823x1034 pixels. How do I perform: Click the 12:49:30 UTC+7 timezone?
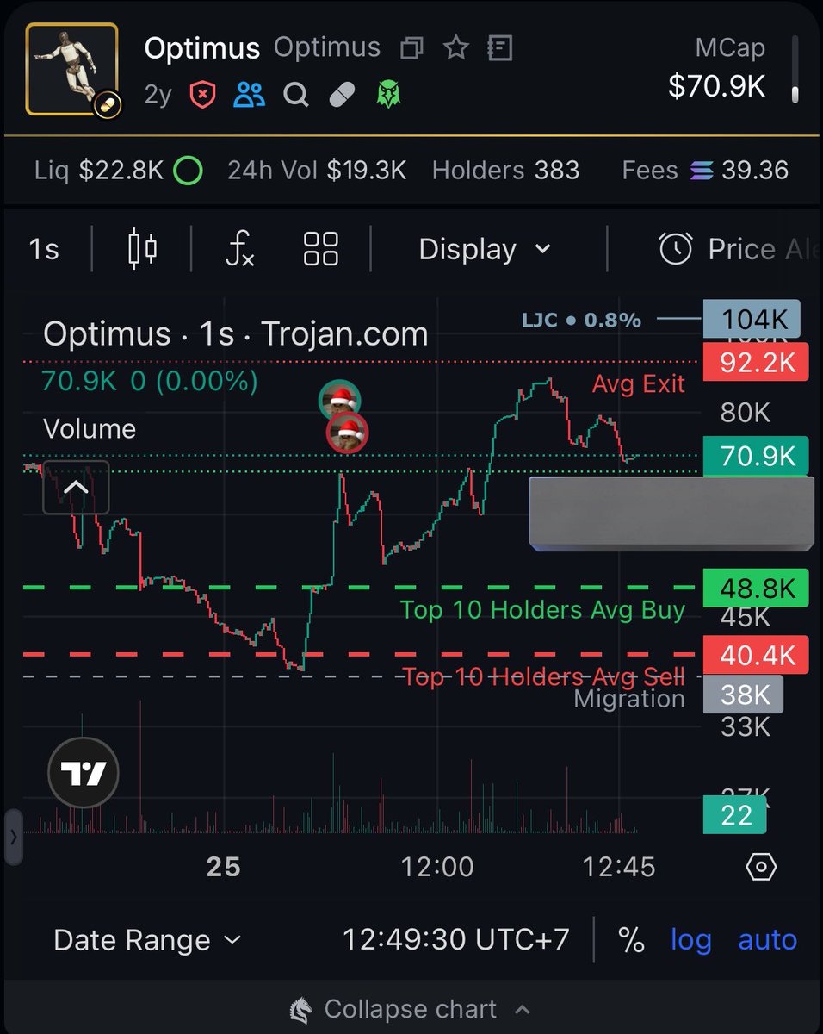coord(456,939)
